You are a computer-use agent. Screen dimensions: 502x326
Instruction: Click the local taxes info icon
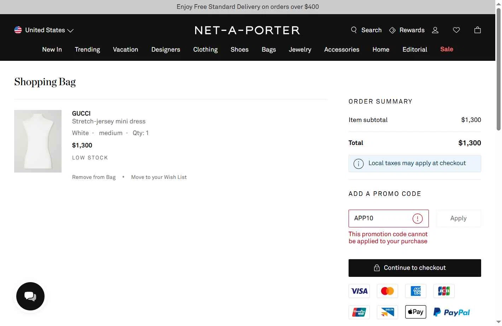(358, 164)
